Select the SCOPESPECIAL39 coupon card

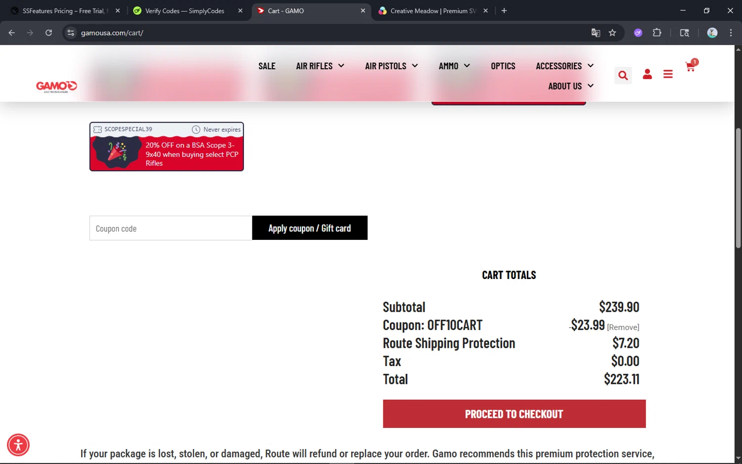point(167,146)
